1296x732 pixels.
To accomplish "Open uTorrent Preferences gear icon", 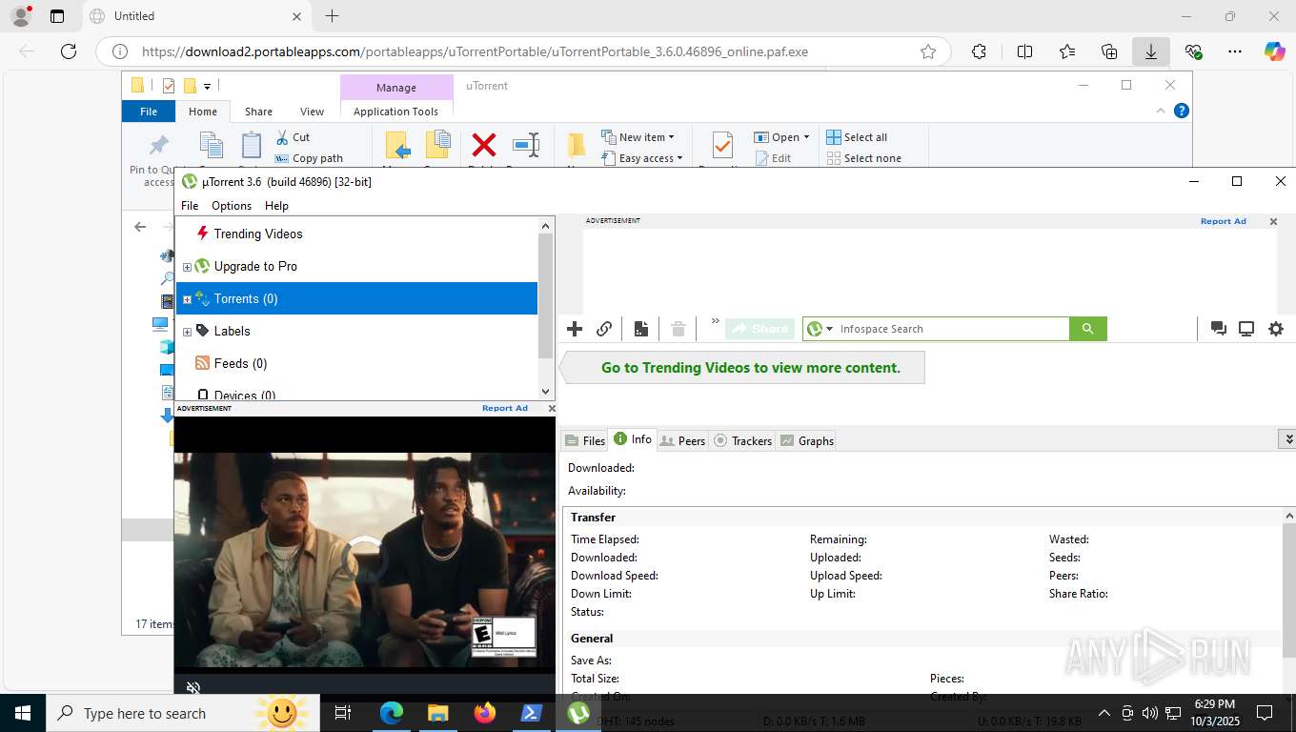I will pos(1276,329).
